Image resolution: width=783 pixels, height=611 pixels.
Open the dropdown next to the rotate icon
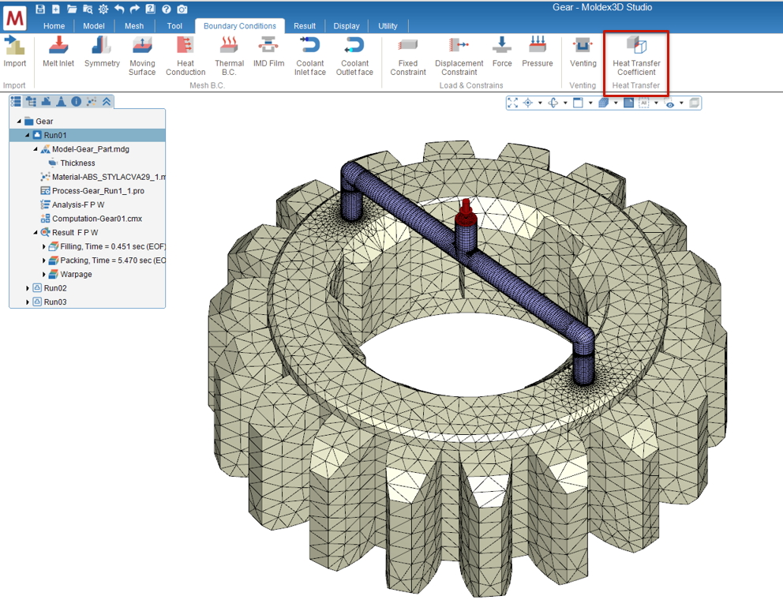(x=565, y=103)
